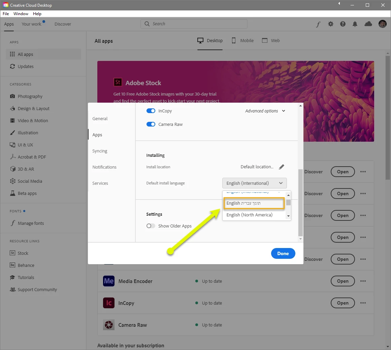Click the InCopy app icon in list
391x350 pixels.
pyautogui.click(x=109, y=303)
